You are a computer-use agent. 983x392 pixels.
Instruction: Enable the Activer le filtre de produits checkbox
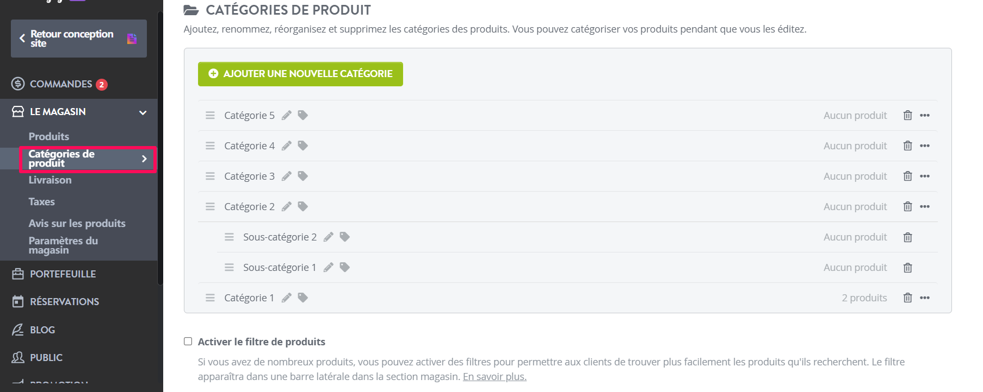(188, 342)
